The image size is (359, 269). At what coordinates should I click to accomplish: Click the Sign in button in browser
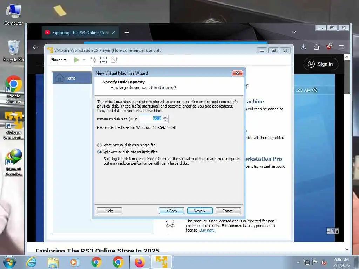[x=321, y=64]
